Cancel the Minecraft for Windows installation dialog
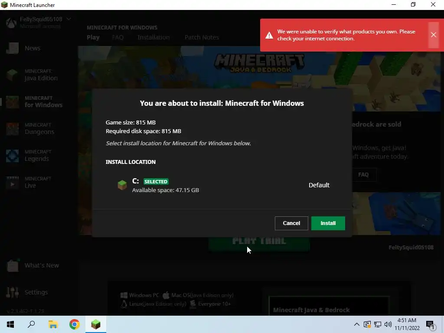Screen dimensions: 444x333 [291, 223]
